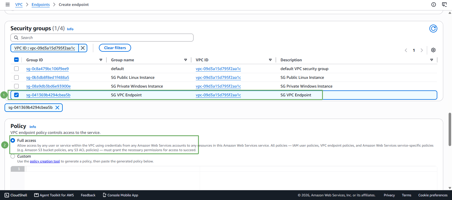This screenshot has width=452, height=200.
Task: Click the page vertical scrollbar thumb
Action: (x=450, y=129)
